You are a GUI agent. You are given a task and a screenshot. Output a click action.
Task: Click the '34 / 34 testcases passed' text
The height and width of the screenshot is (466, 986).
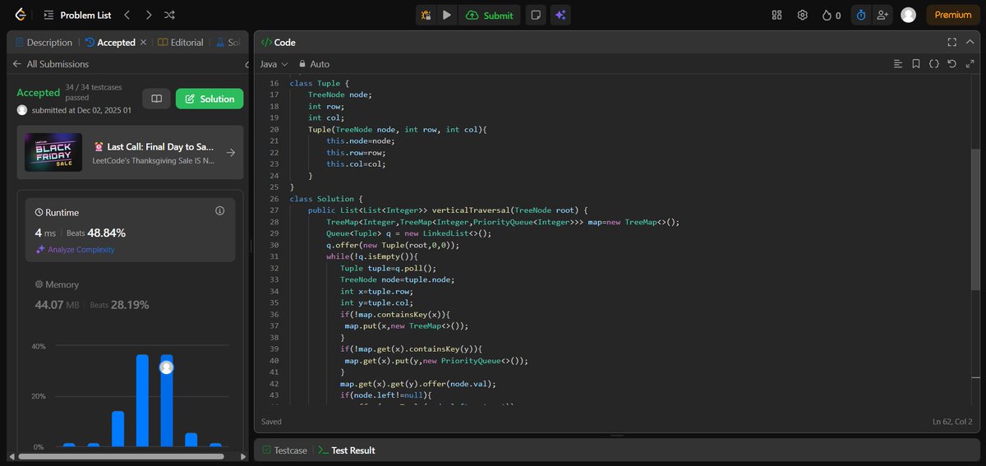click(x=92, y=93)
